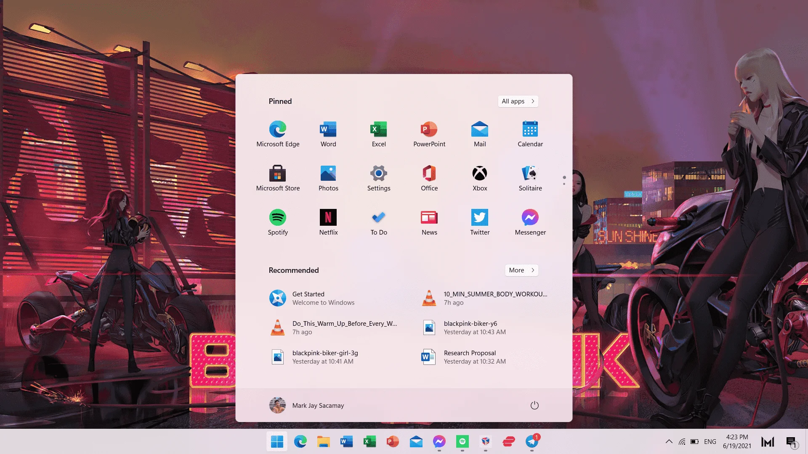The height and width of the screenshot is (454, 808).
Task: Open the pinned Calendar app
Action: click(x=530, y=134)
